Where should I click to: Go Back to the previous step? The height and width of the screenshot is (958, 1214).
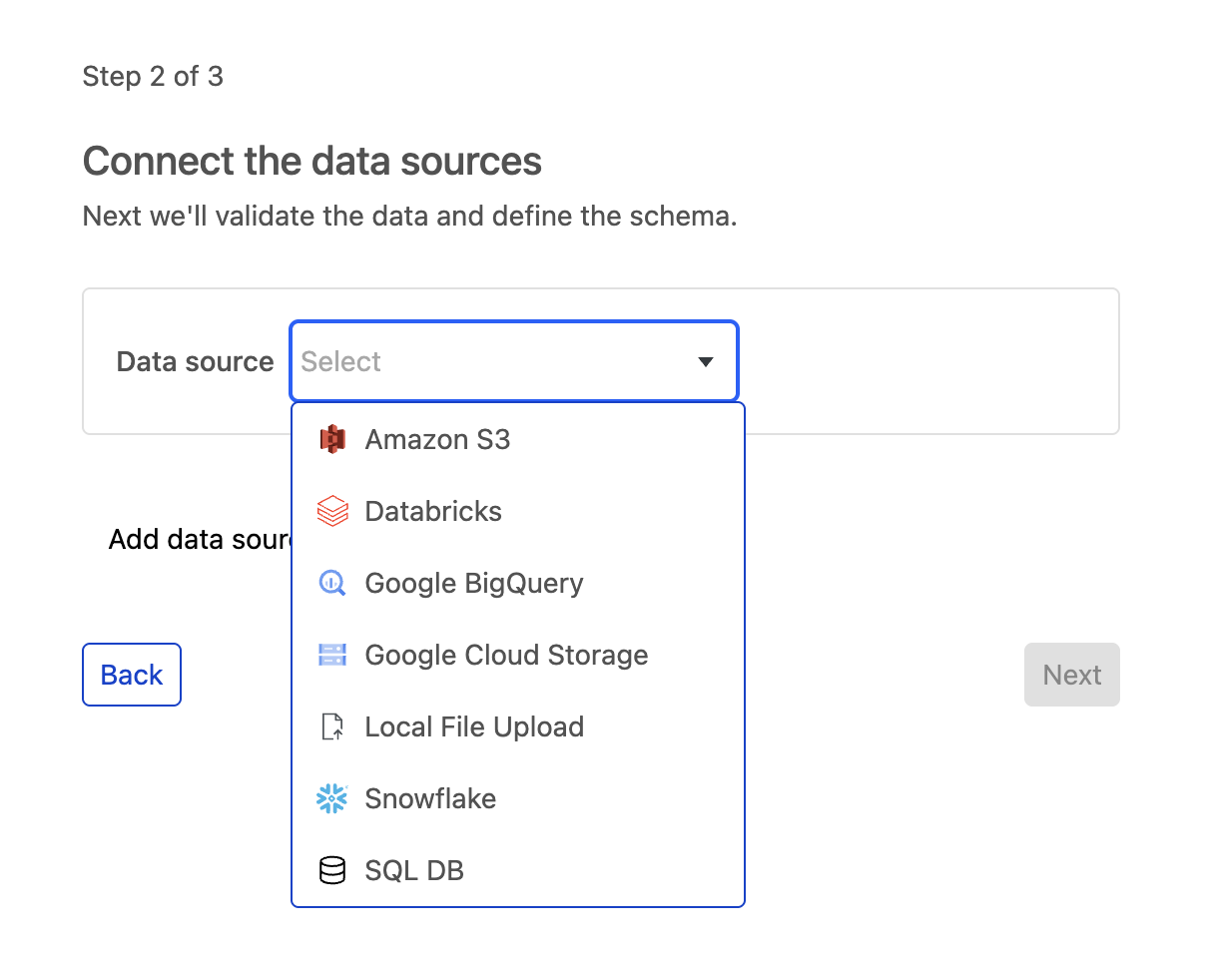pyautogui.click(x=132, y=675)
